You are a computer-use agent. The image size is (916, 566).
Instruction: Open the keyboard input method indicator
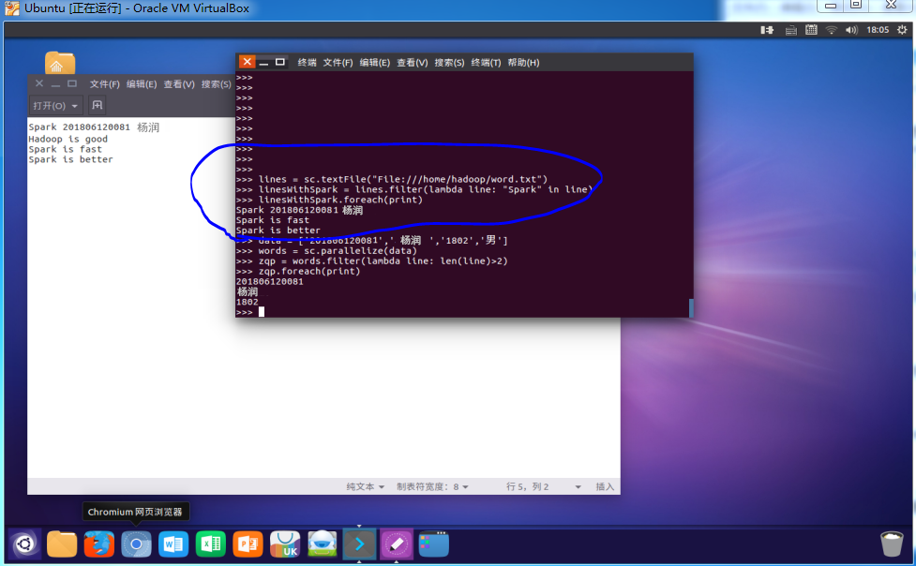pos(791,30)
